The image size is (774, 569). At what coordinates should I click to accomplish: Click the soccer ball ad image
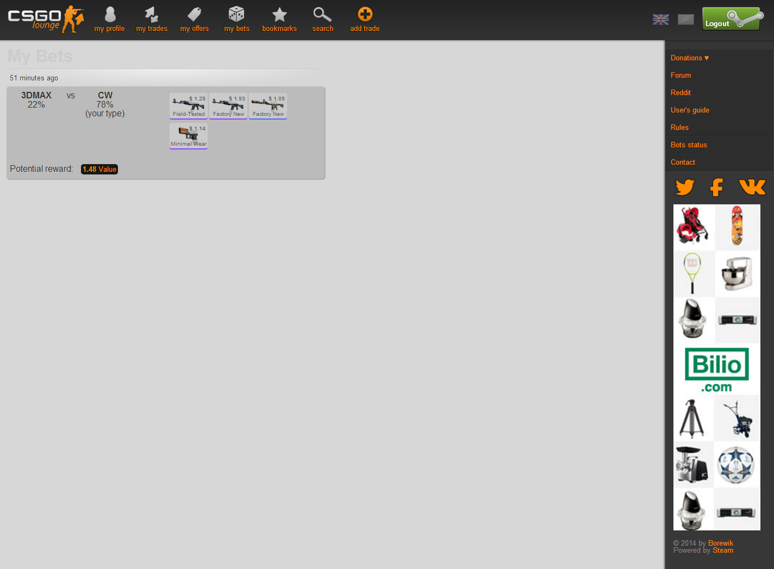point(736,465)
